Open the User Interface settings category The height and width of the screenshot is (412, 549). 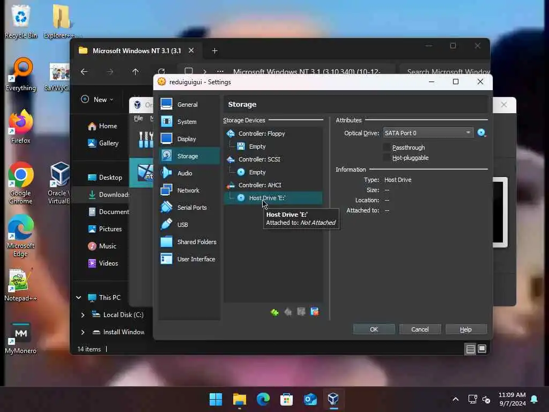pyautogui.click(x=189, y=259)
